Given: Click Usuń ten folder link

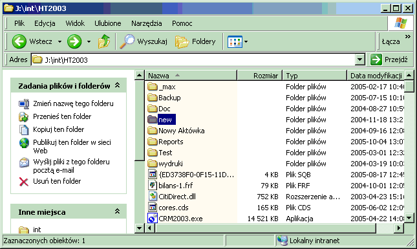Looking at the screenshot, I should [57, 181].
